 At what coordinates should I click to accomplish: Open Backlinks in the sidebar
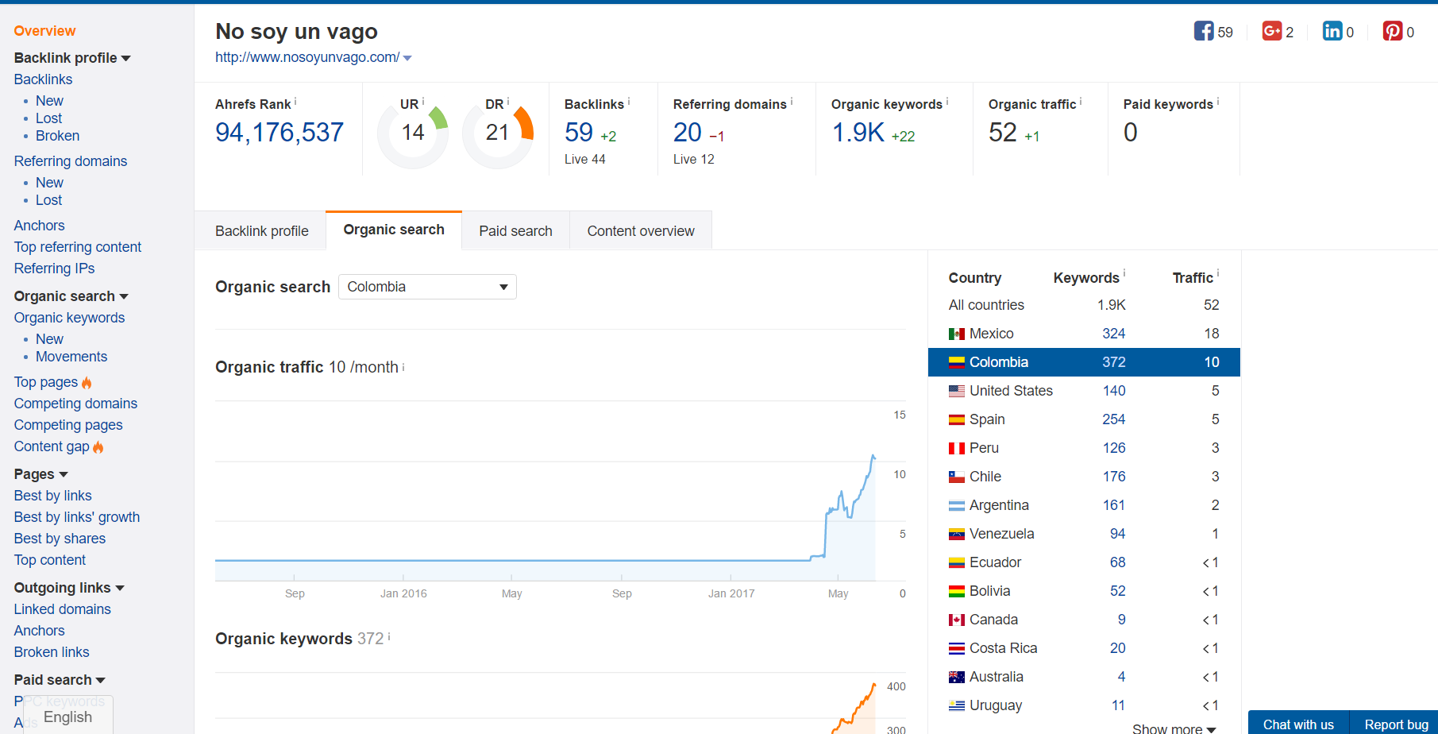coord(43,79)
